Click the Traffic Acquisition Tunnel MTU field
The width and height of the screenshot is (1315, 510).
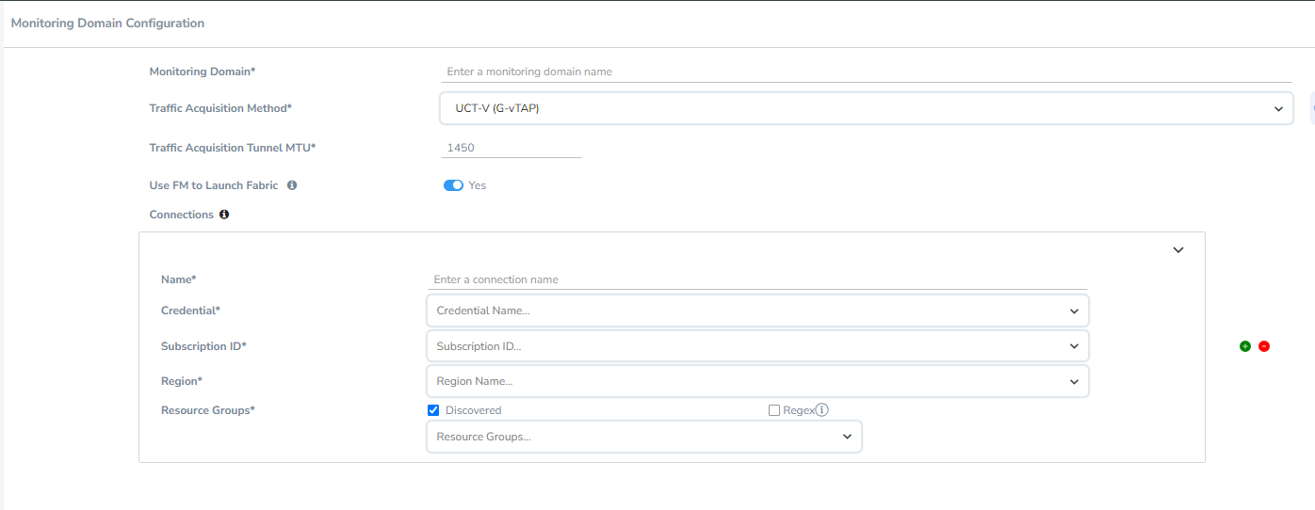[x=511, y=148]
